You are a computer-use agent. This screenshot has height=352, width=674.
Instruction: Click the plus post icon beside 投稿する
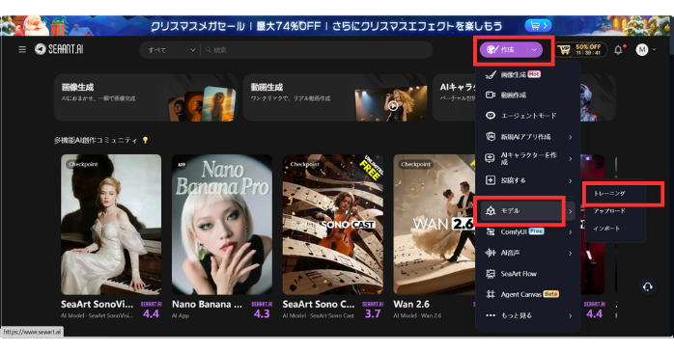point(491,180)
